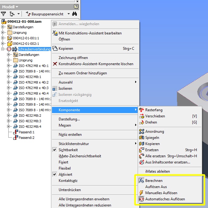208x208 pixels.
Task: Expand the top-level Darstellungen node
Action: [2, 27]
